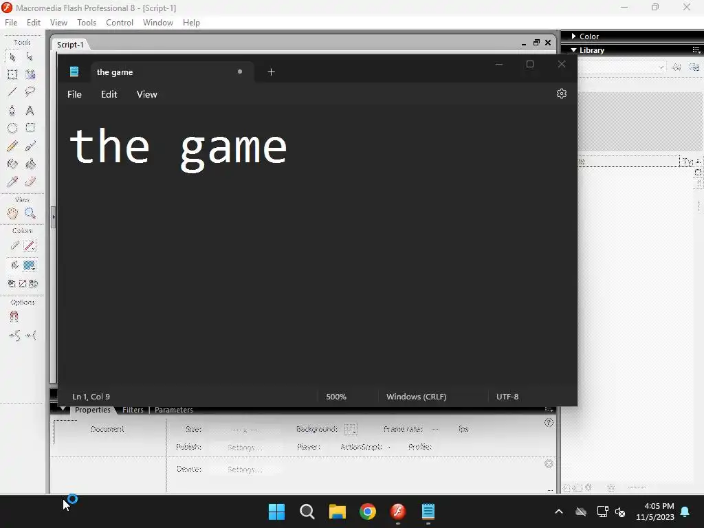Open the Properties panel options menu
This screenshot has width=704, height=528.
549,410
